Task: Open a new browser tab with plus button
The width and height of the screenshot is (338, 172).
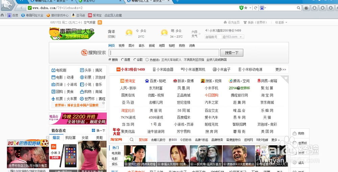Action: (x=177, y=1)
